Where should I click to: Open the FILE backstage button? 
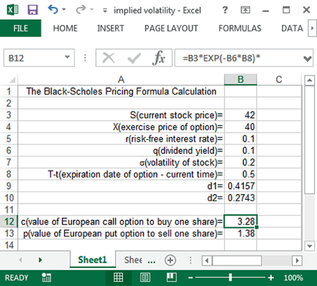(20, 28)
